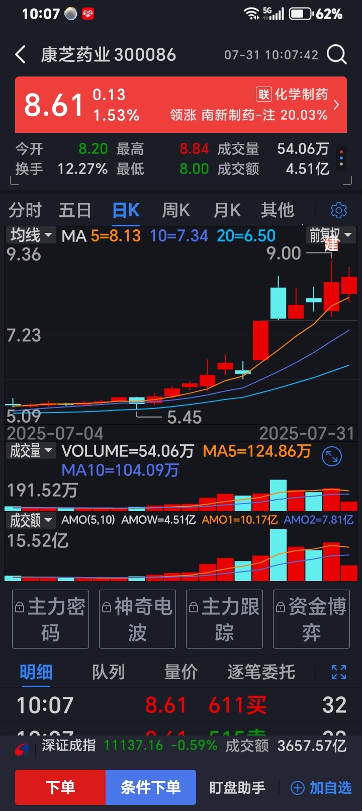This screenshot has width=362, height=811.
Task: Tap the 条件下单 button
Action: (x=151, y=787)
